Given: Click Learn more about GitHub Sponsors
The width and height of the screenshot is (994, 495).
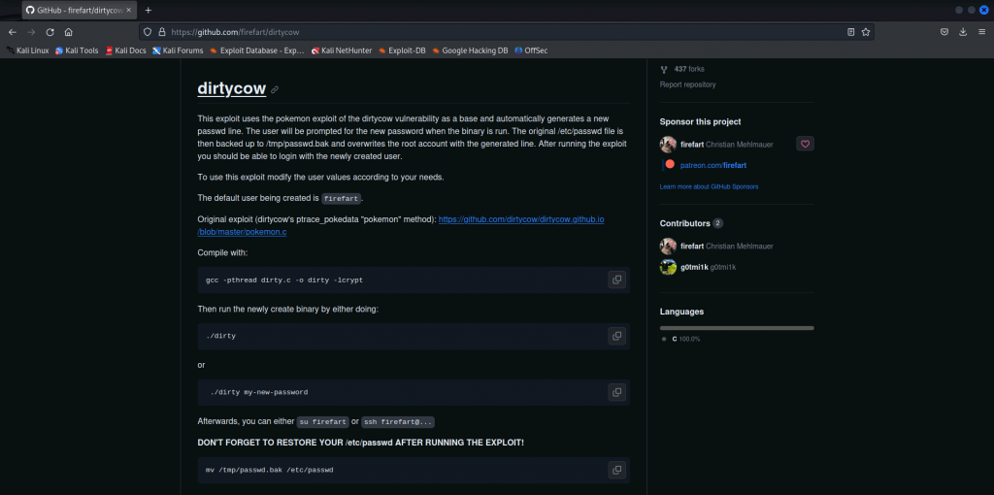Looking at the screenshot, I should click(709, 187).
